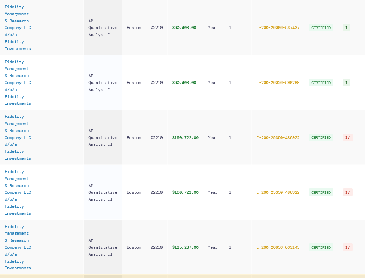Select the $125,237.00 wage cell

point(185,247)
